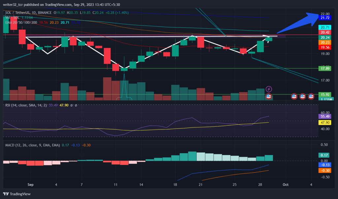338x199 pixels.
Task: Click the Vol · SOL indicator legend
Action: [12, 18]
